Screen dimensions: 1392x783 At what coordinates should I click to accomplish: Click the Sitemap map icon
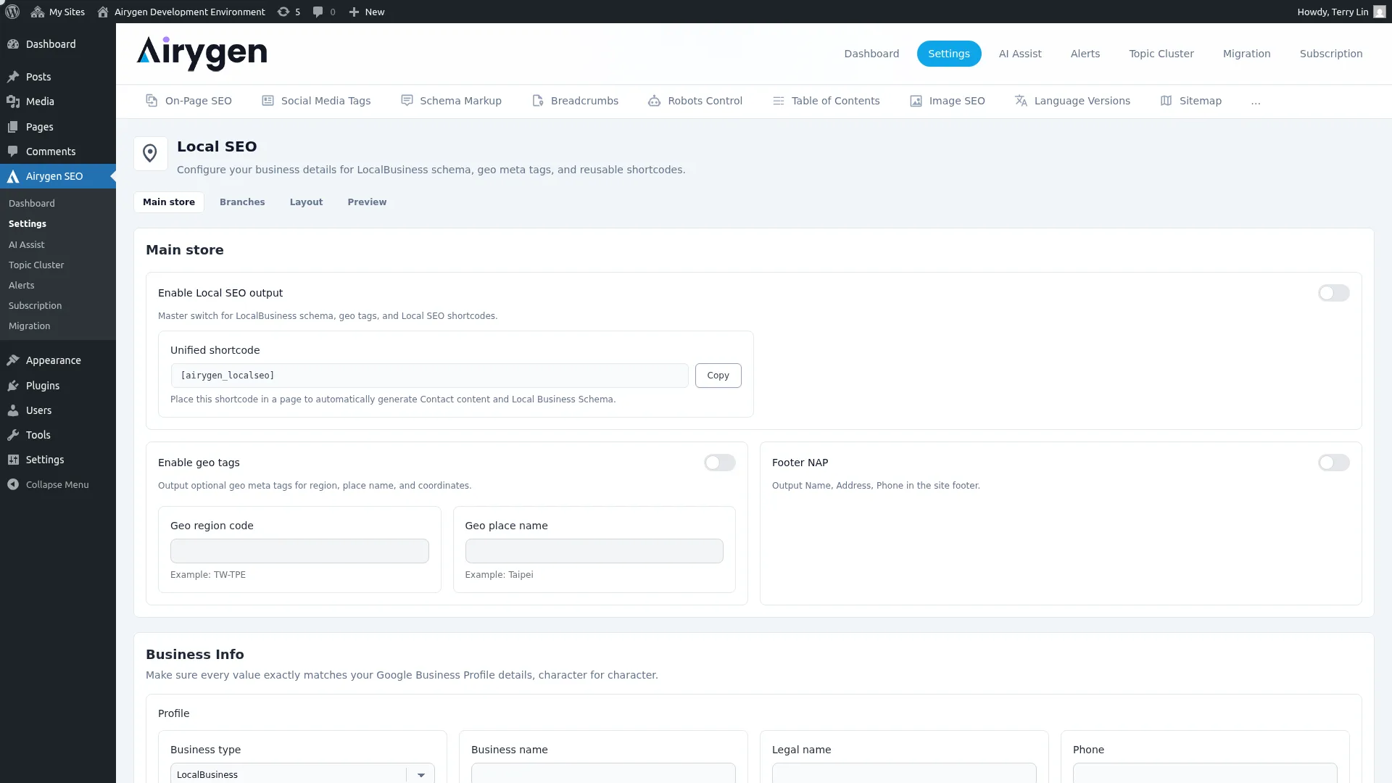[x=1166, y=101]
